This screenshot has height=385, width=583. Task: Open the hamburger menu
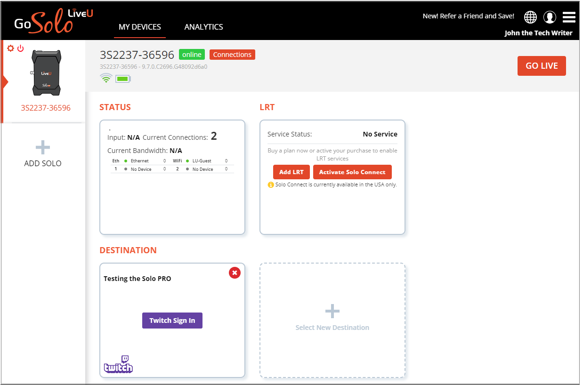[x=569, y=17]
